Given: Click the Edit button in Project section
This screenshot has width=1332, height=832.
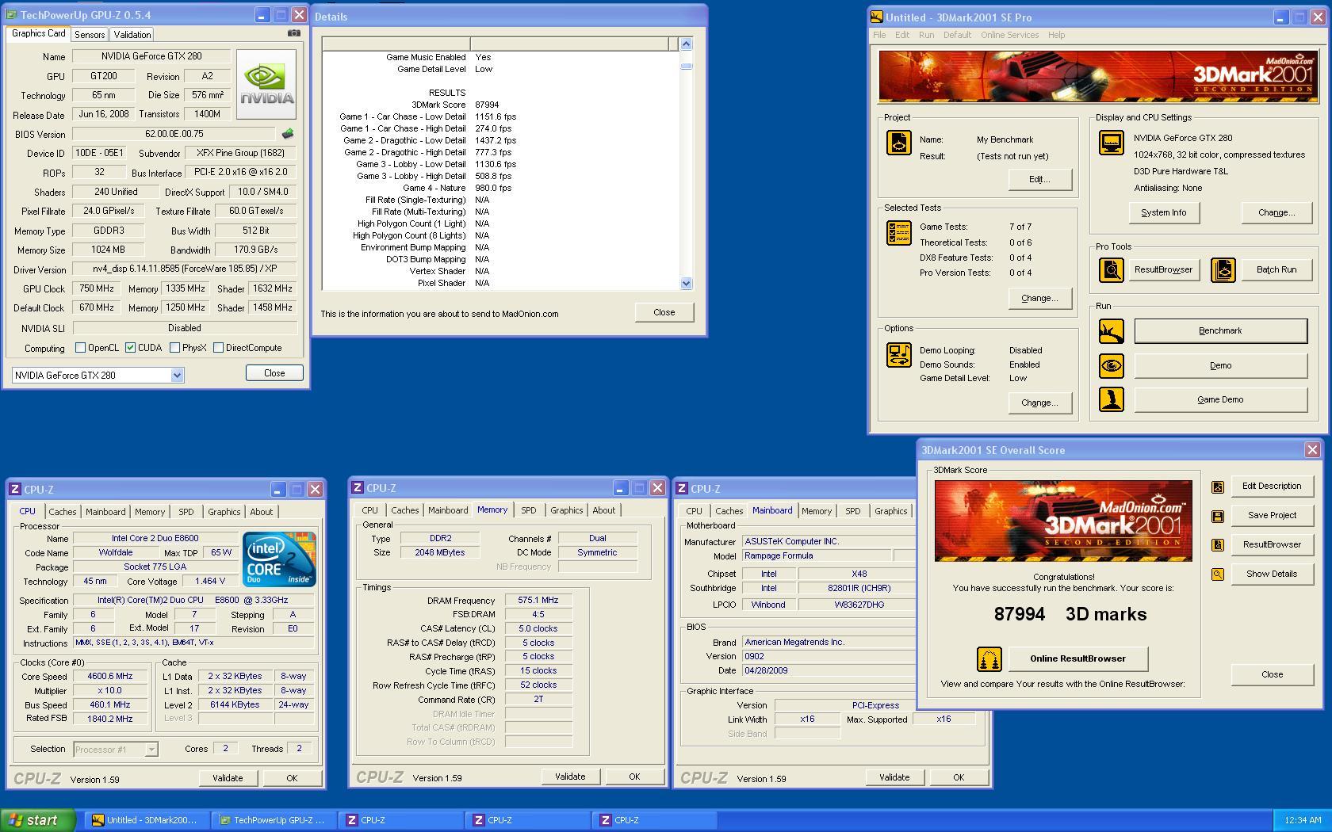Looking at the screenshot, I should coord(1039,180).
